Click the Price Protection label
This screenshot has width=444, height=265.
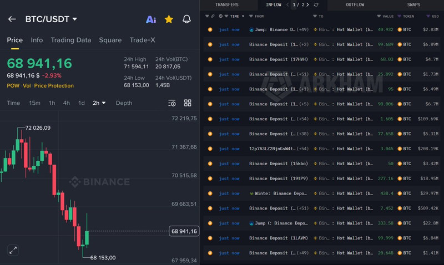[x=54, y=86]
